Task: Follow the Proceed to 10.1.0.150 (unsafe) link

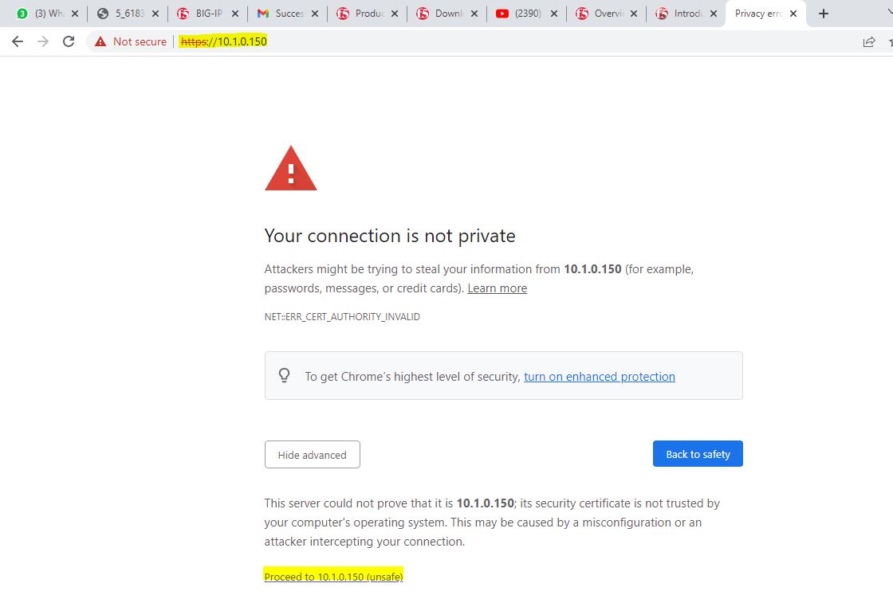Action: [x=333, y=577]
